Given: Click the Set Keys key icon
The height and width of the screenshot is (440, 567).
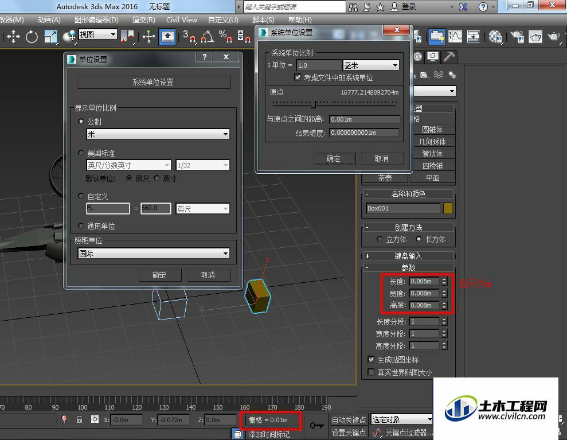Looking at the screenshot, I should [x=316, y=426].
